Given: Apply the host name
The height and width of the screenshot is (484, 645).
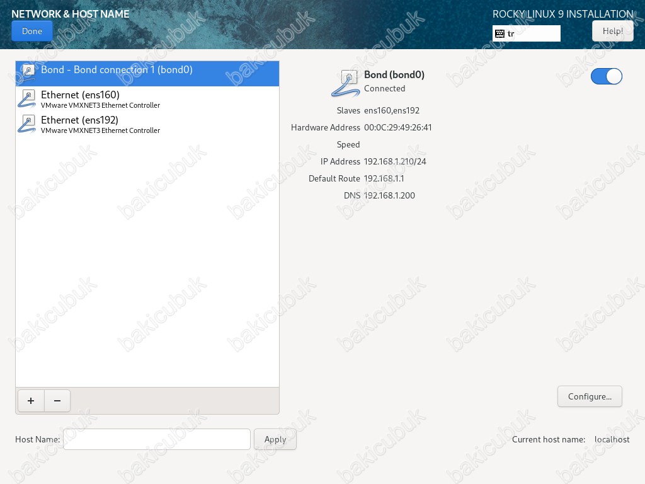Looking at the screenshot, I should click(x=275, y=439).
